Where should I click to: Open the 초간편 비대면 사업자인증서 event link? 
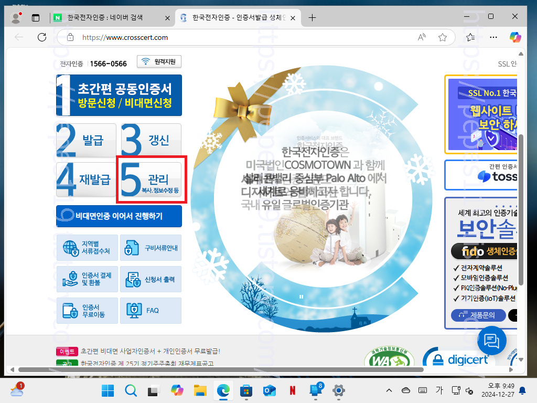click(x=151, y=351)
